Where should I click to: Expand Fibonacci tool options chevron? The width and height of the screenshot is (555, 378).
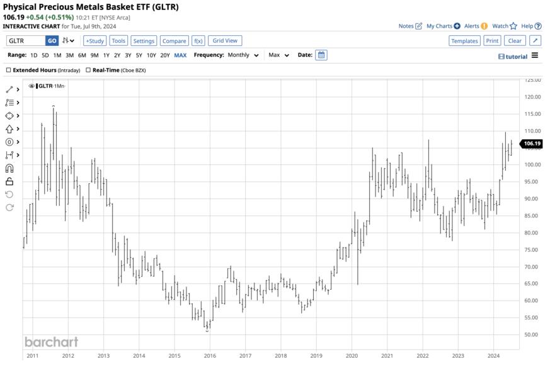pos(18,103)
